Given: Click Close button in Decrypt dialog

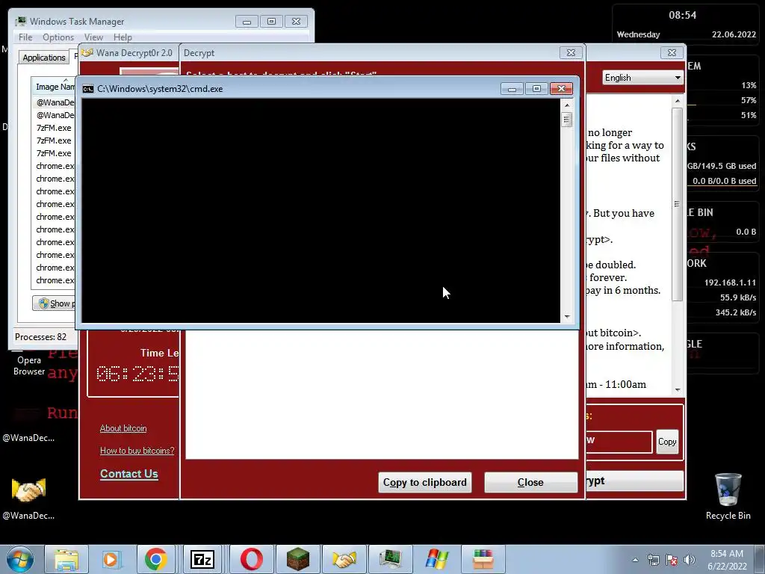Looking at the screenshot, I should point(530,482).
